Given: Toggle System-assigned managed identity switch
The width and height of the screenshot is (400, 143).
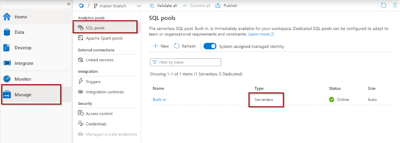Looking at the screenshot, I should (210, 46).
